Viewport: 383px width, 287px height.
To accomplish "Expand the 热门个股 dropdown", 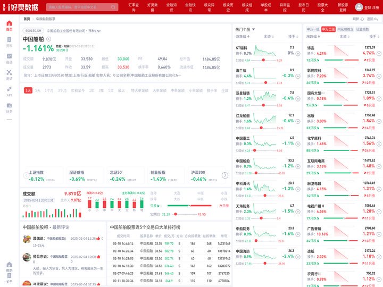I will tap(253, 29).
